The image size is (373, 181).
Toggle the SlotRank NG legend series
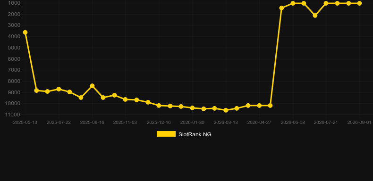[184, 134]
